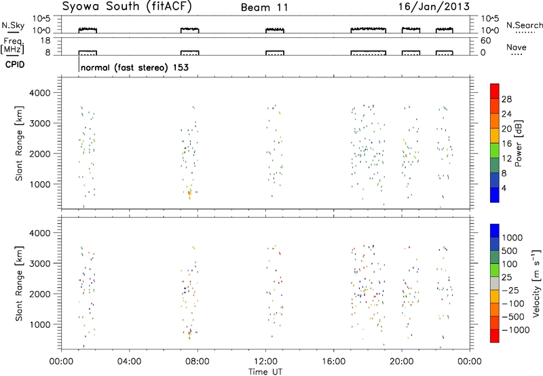543x376 pixels.
Task: Select the '-100' Velocity colorbar value
Action: coord(513,303)
